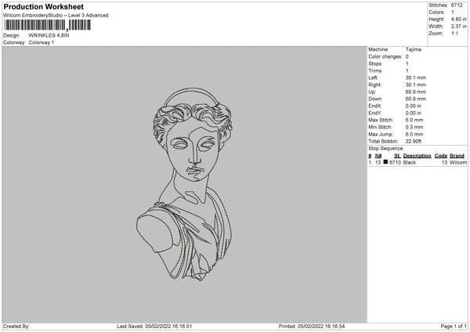This screenshot has height=332, width=470.
Task: Click the 'Created By:' footer label
Action: coord(16,327)
